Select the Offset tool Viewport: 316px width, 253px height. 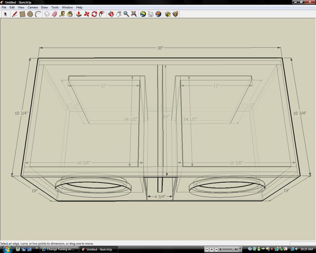[x=102, y=14]
